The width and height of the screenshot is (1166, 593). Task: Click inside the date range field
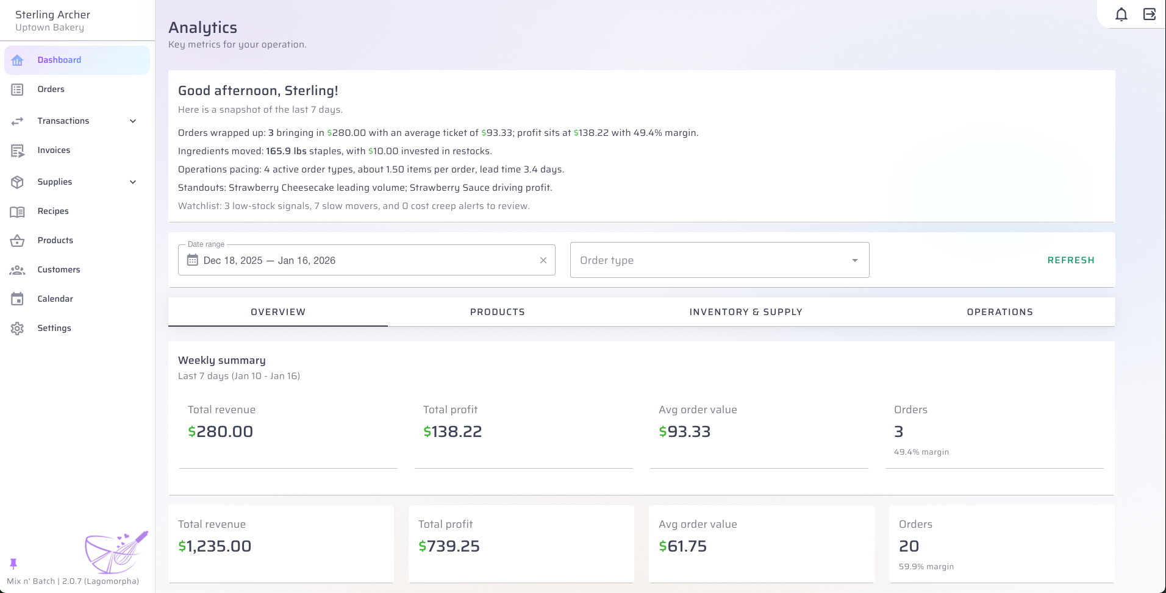(x=366, y=260)
